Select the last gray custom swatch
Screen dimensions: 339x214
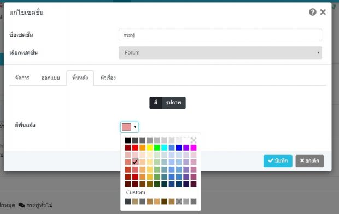point(194,201)
